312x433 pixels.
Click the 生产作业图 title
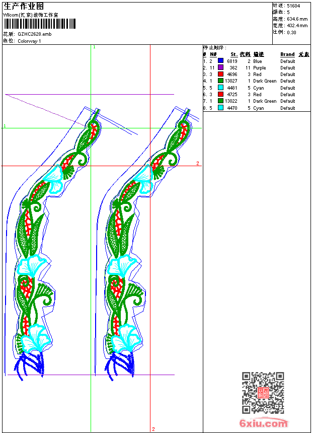tap(24, 6)
